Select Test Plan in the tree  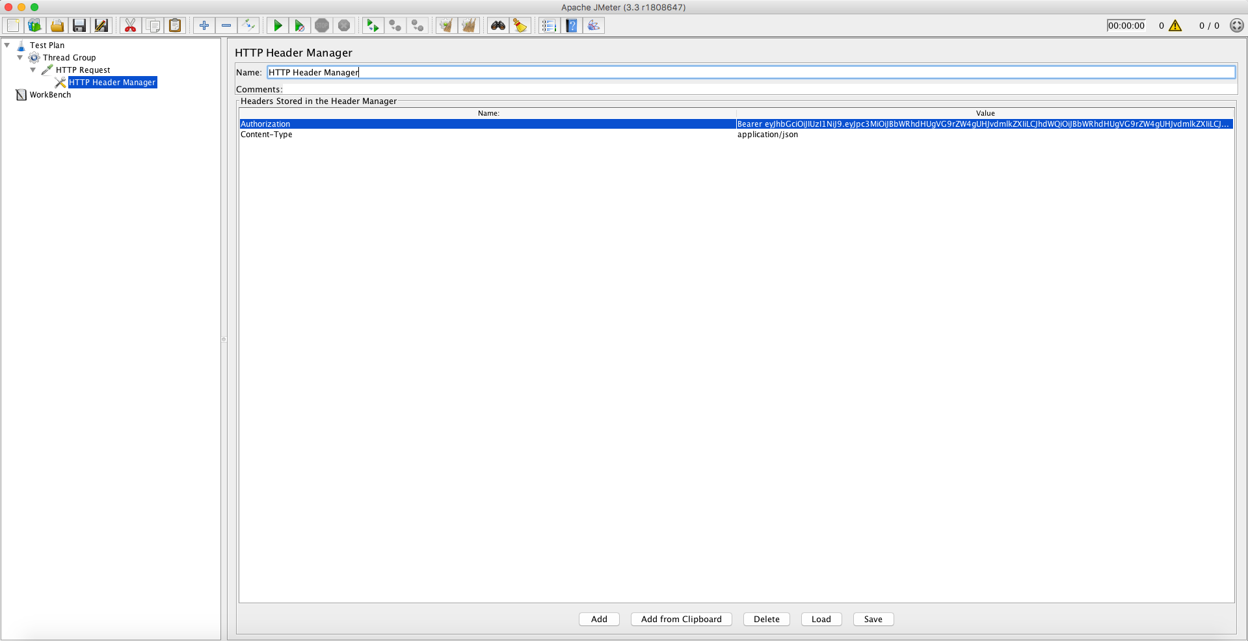click(x=47, y=46)
